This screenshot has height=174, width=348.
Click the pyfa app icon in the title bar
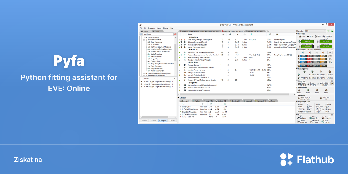point(140,25)
